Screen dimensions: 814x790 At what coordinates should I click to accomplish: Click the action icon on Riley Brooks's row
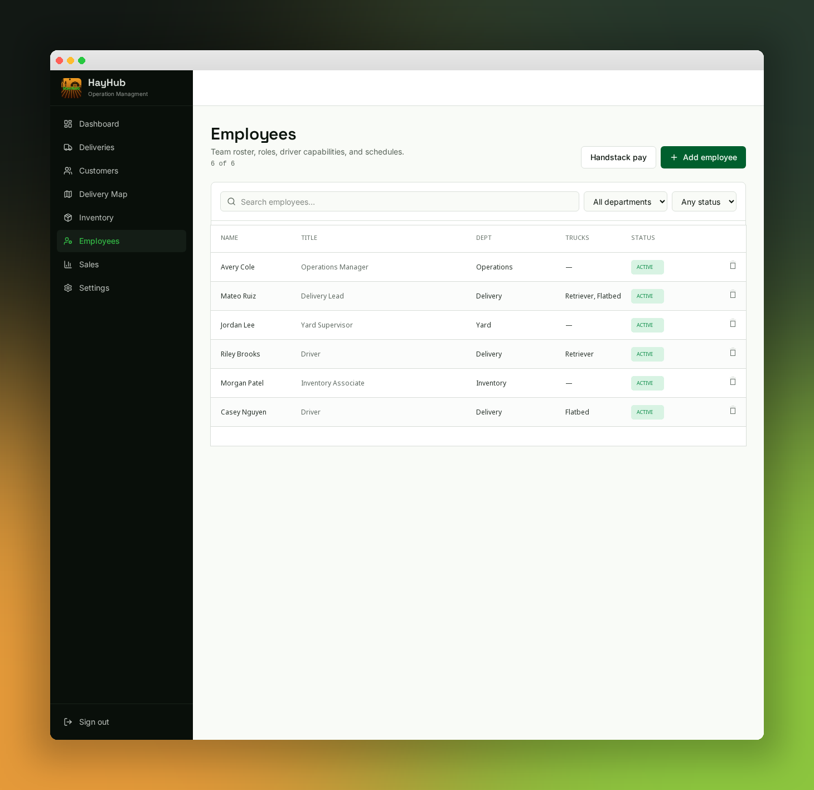(x=733, y=353)
